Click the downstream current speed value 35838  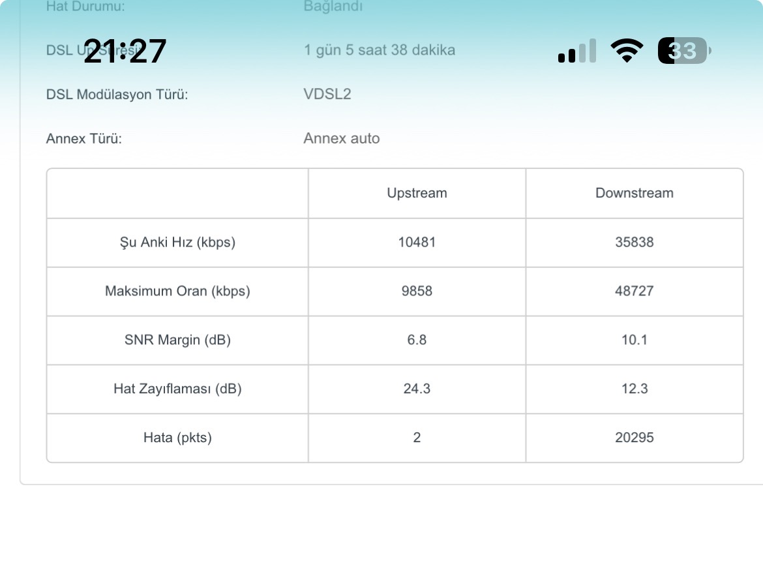634,243
